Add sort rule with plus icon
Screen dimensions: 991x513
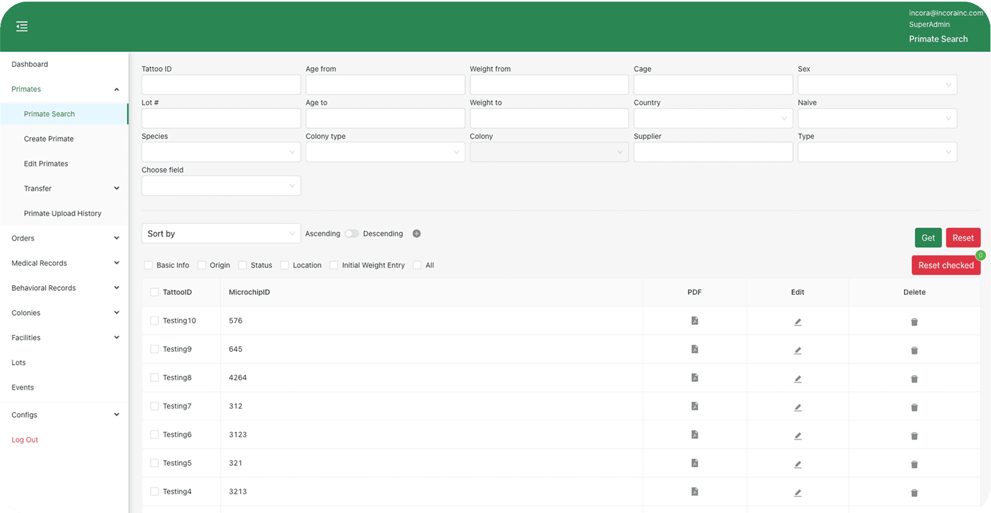coord(416,234)
